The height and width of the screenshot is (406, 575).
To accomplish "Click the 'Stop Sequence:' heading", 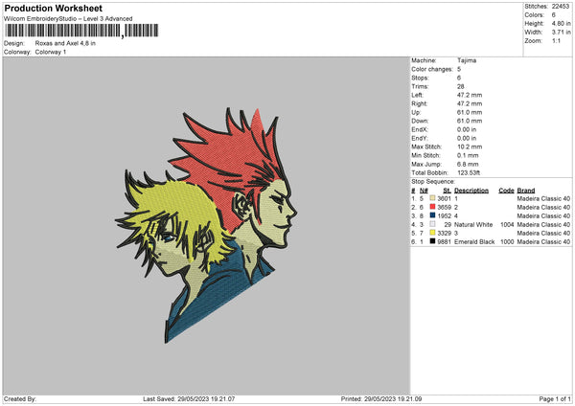I will [x=433, y=182].
